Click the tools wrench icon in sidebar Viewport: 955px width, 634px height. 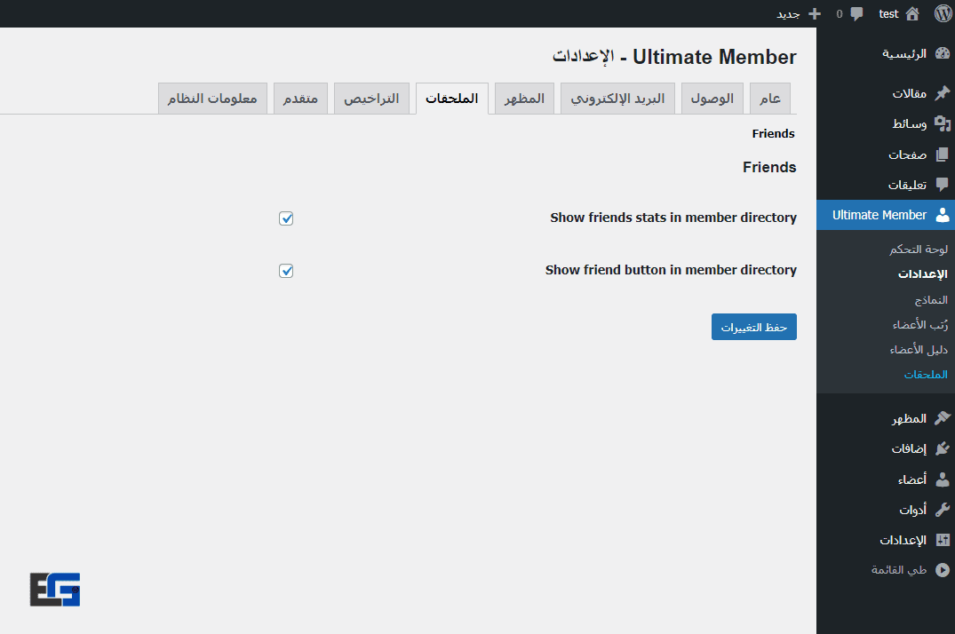pos(942,510)
